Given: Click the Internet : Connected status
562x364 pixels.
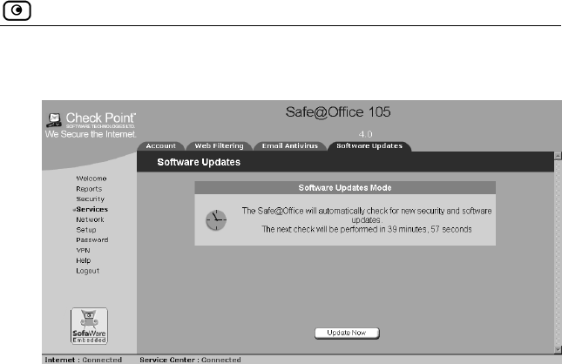Looking at the screenshot, I should tap(83, 360).
